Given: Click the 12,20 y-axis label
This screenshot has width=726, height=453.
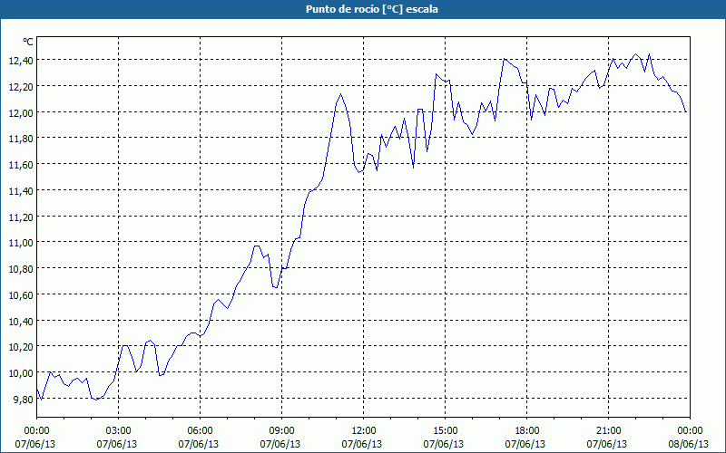Looking at the screenshot, I should [x=21, y=86].
